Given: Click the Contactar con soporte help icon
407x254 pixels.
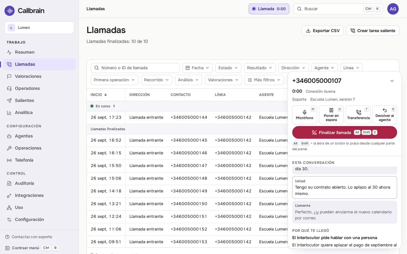Looking at the screenshot, I should (7, 237).
